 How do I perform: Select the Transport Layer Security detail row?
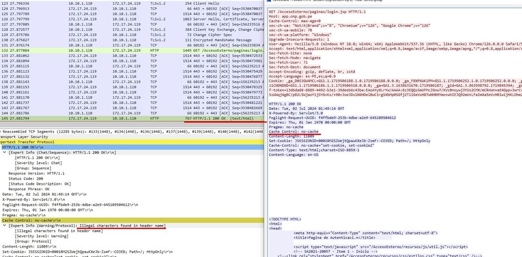coord(132,136)
